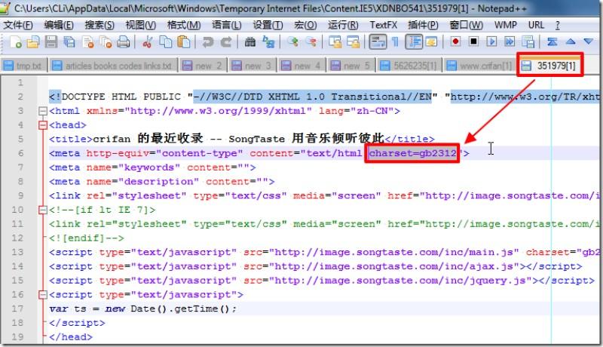Toggle the word wrap toolbar button
Screen dimensions: 603x347
378,42
